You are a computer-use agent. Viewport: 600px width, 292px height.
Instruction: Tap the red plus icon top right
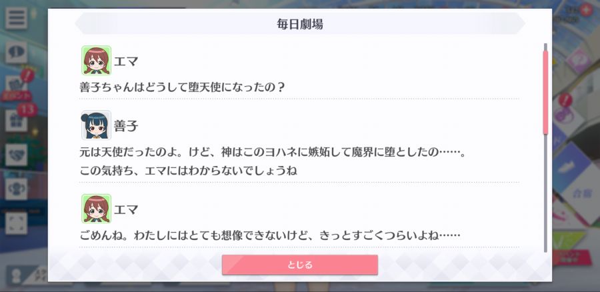click(586, 10)
